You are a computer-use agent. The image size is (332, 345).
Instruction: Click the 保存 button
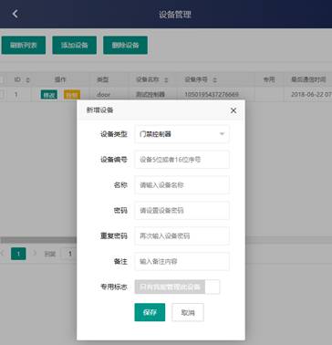(150, 312)
